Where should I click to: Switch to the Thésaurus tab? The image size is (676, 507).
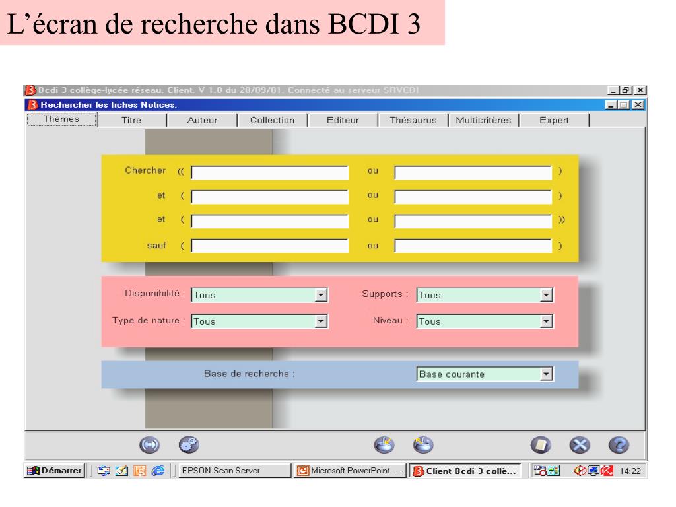[x=413, y=120]
